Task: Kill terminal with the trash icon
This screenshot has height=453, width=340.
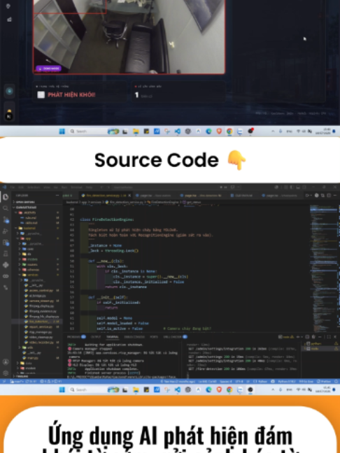Action: (x=313, y=337)
